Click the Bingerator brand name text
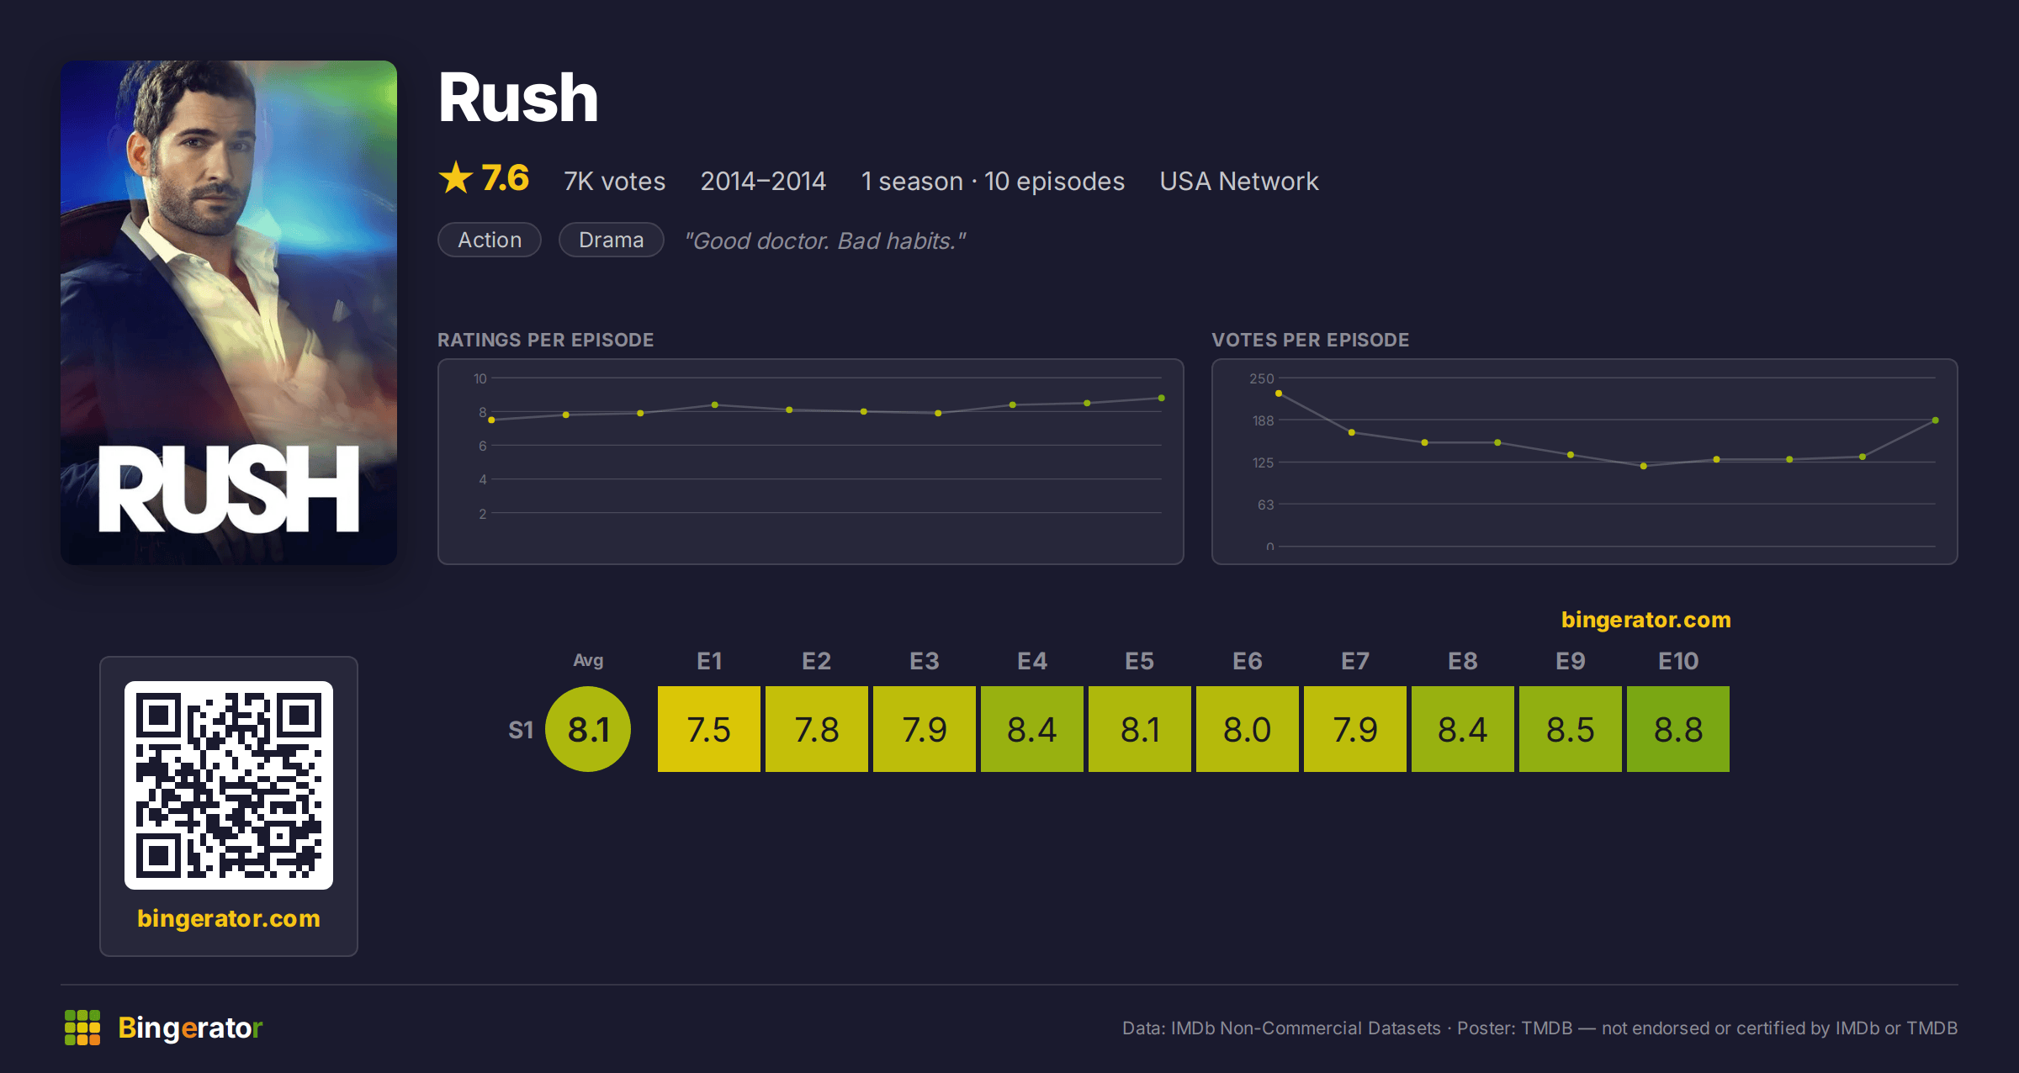Image resolution: width=2019 pixels, height=1073 pixels. point(191,1028)
